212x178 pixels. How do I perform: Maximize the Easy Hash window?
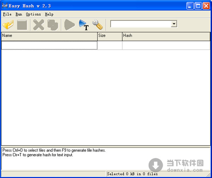[x=198, y=6]
